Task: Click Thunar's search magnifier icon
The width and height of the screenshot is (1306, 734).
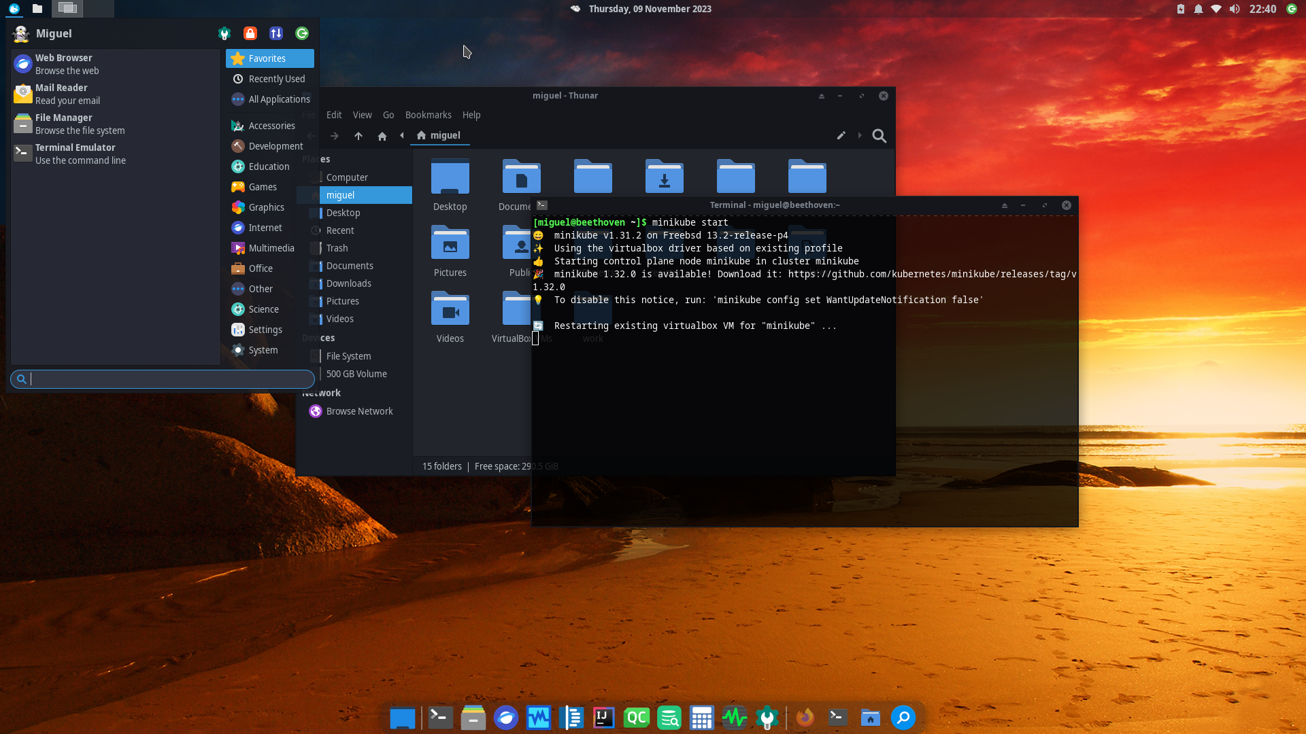Action: tap(880, 136)
